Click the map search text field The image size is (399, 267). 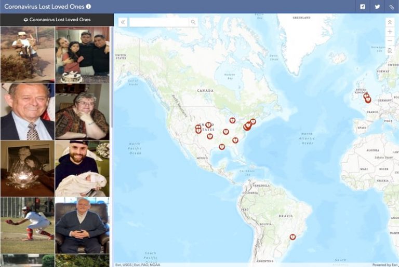pos(159,22)
